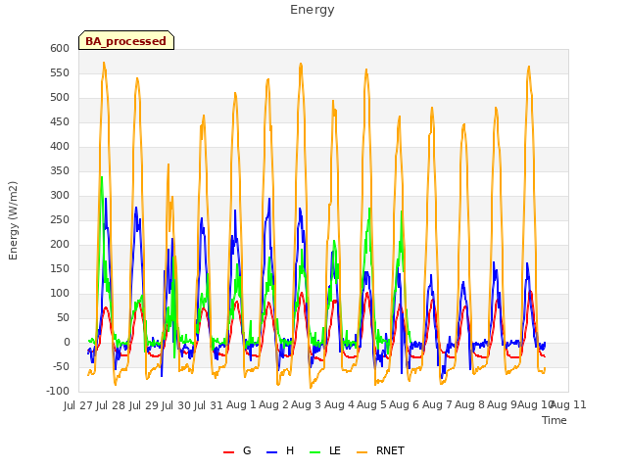
Task: Click the Jul 31 x-axis date label
Action: click(x=209, y=405)
